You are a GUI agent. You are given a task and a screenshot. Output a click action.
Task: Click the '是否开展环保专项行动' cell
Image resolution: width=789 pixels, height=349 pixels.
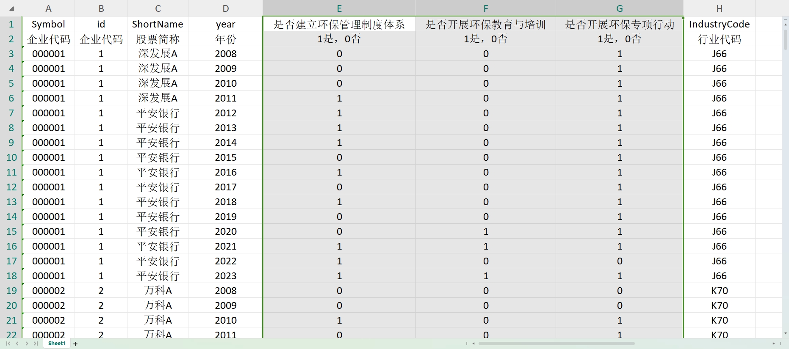click(x=620, y=24)
